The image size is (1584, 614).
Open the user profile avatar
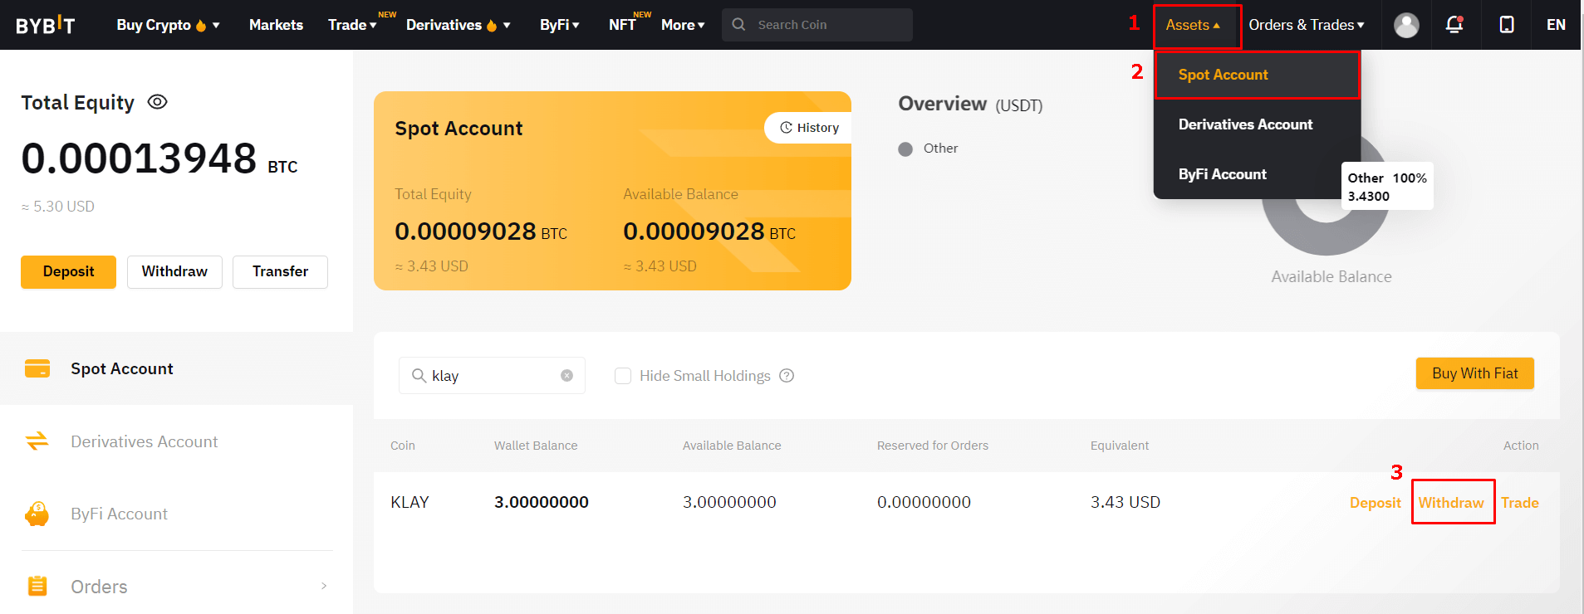coord(1406,25)
